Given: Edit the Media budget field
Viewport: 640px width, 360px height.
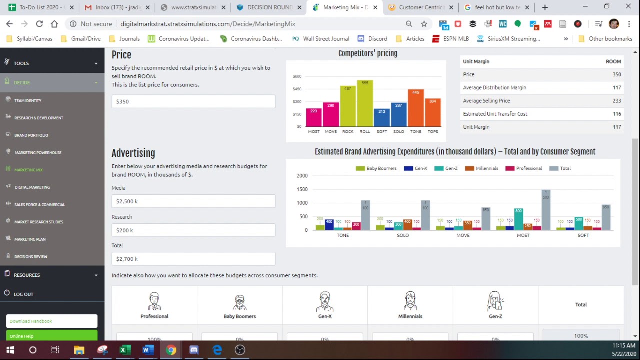Looking at the screenshot, I should pos(193,201).
